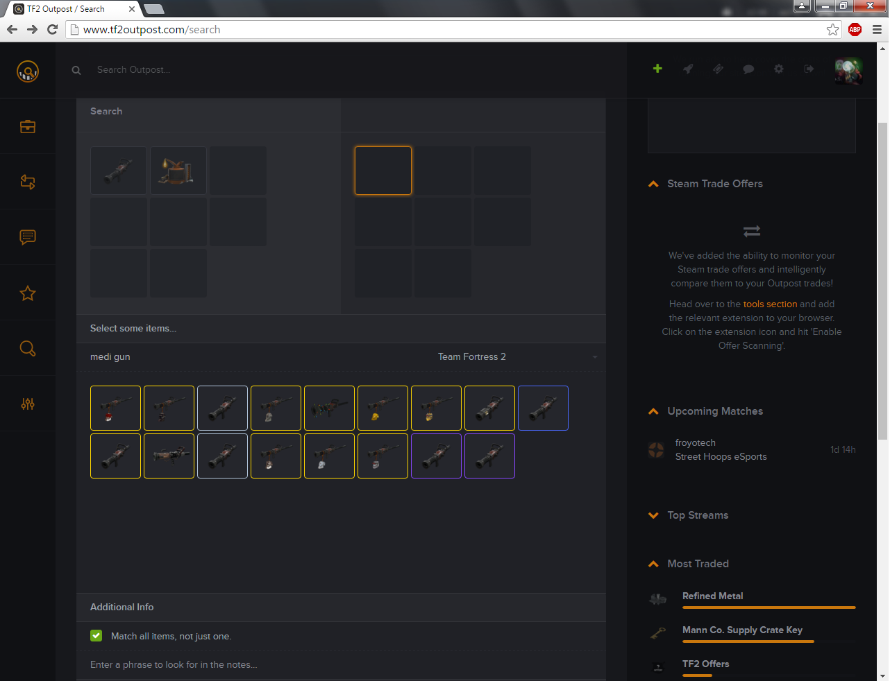Close the TF2 Outpost browser tab
Screen dimensions: 890x681
point(132,9)
